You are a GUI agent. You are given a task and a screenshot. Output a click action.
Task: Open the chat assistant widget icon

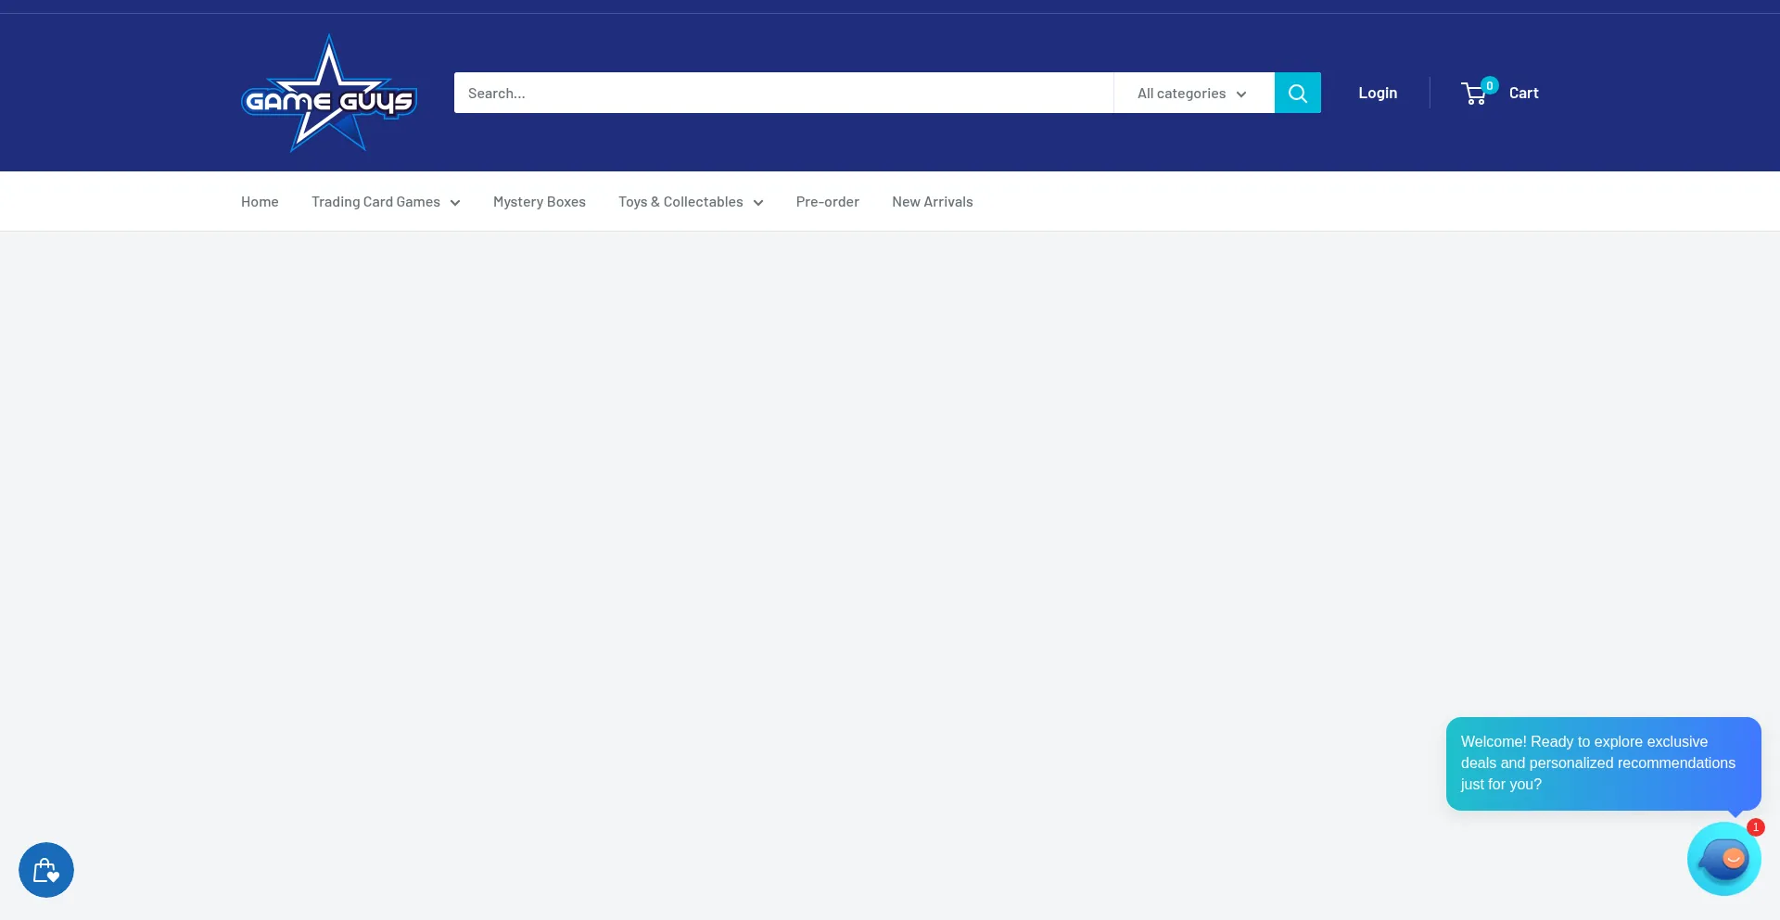(1723, 860)
